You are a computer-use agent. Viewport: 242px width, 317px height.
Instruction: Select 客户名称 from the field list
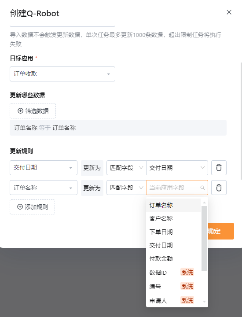173,218
